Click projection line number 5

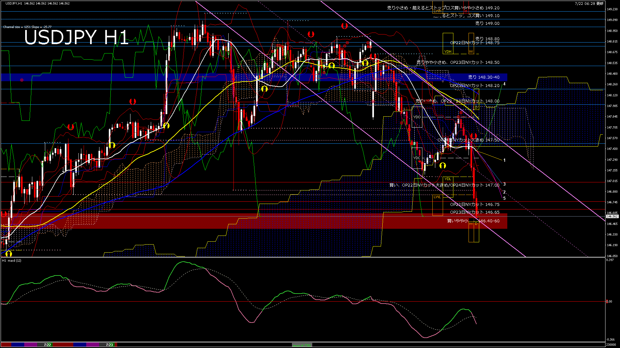[504, 198]
